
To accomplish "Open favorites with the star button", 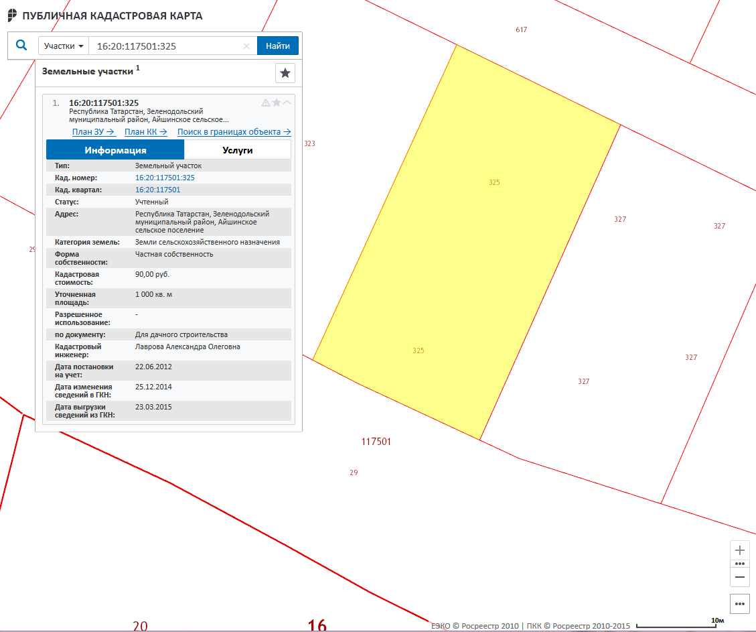I will (x=285, y=73).
